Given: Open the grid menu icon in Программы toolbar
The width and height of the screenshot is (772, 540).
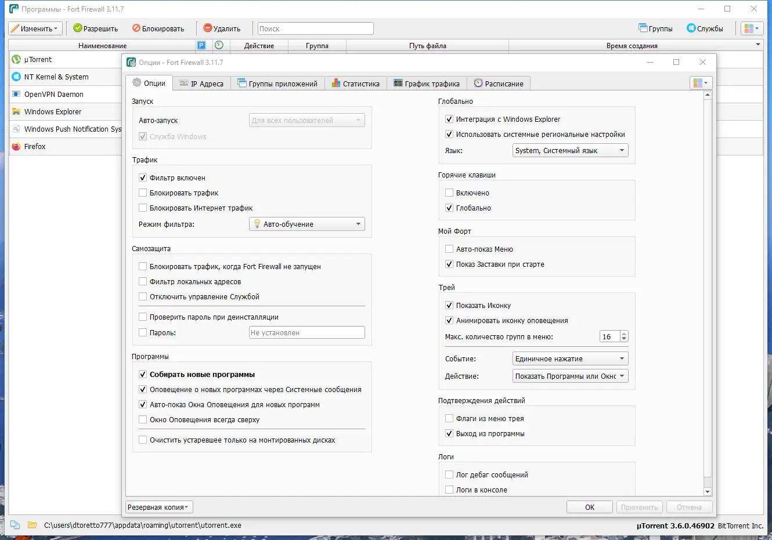Looking at the screenshot, I should coord(751,28).
